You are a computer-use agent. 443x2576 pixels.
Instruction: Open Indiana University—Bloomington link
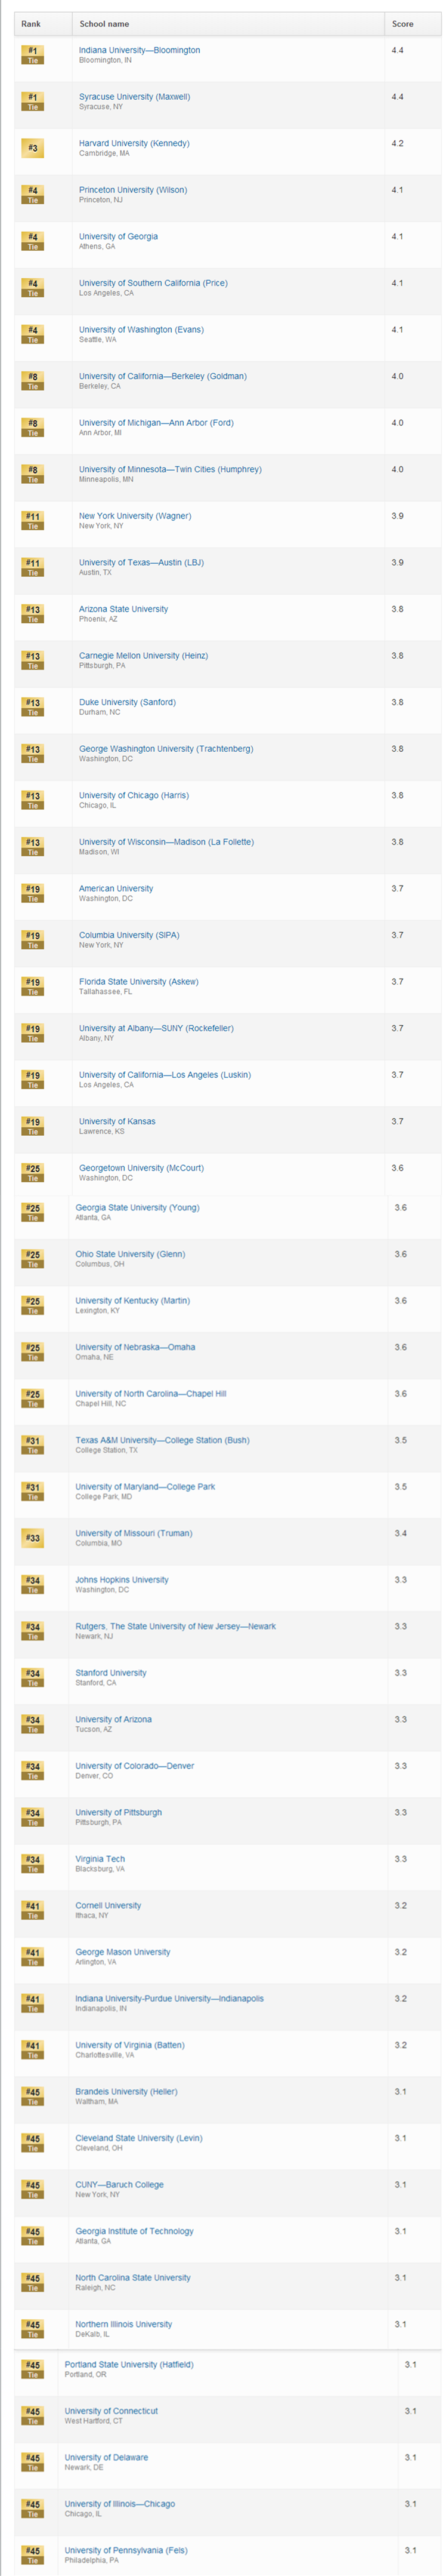coord(140,50)
